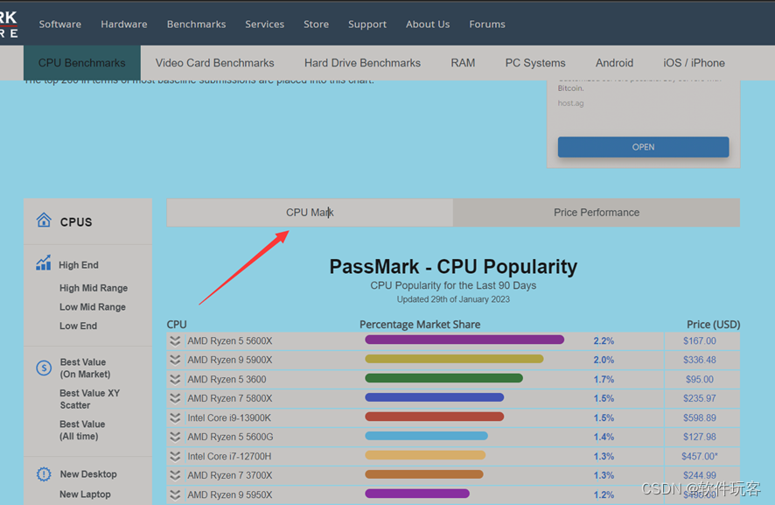Open the About Us menu
Screen dimensions: 775x505
[428, 25]
